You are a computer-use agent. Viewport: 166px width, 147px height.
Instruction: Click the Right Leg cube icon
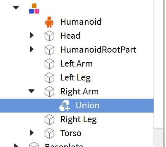49,120
